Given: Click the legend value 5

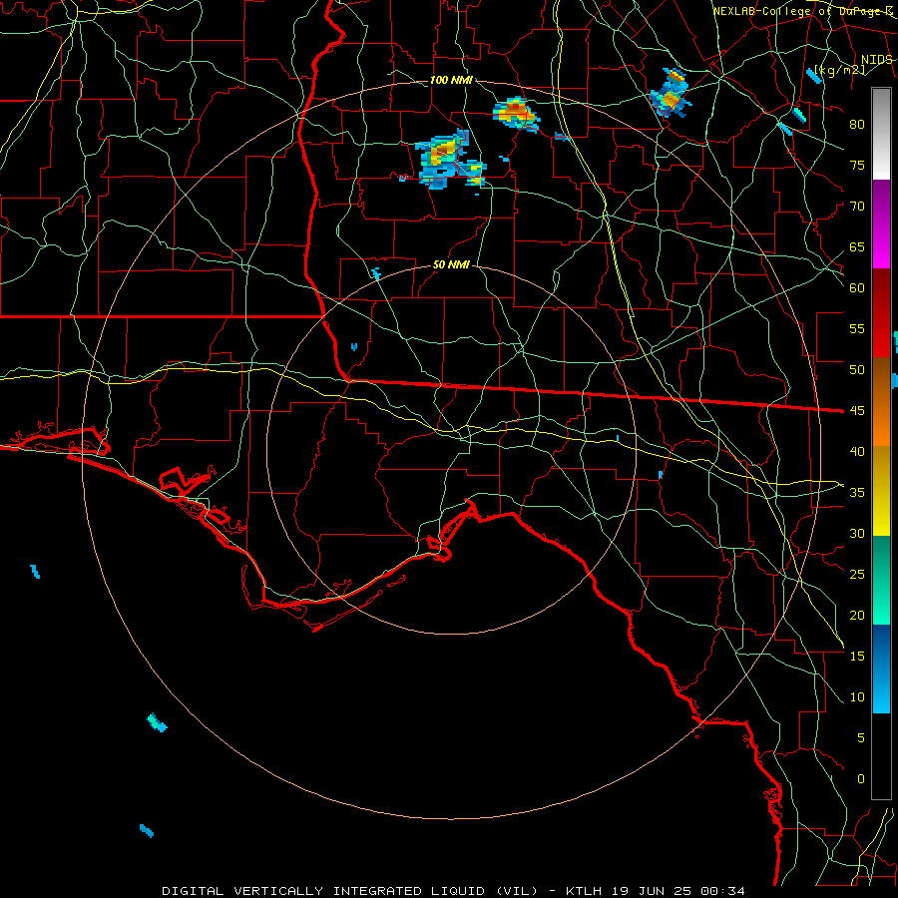Looking at the screenshot, I should 861,738.
